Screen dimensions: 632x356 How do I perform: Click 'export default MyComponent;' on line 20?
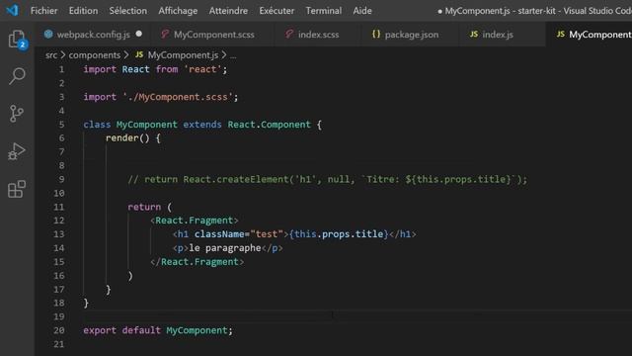tap(158, 330)
